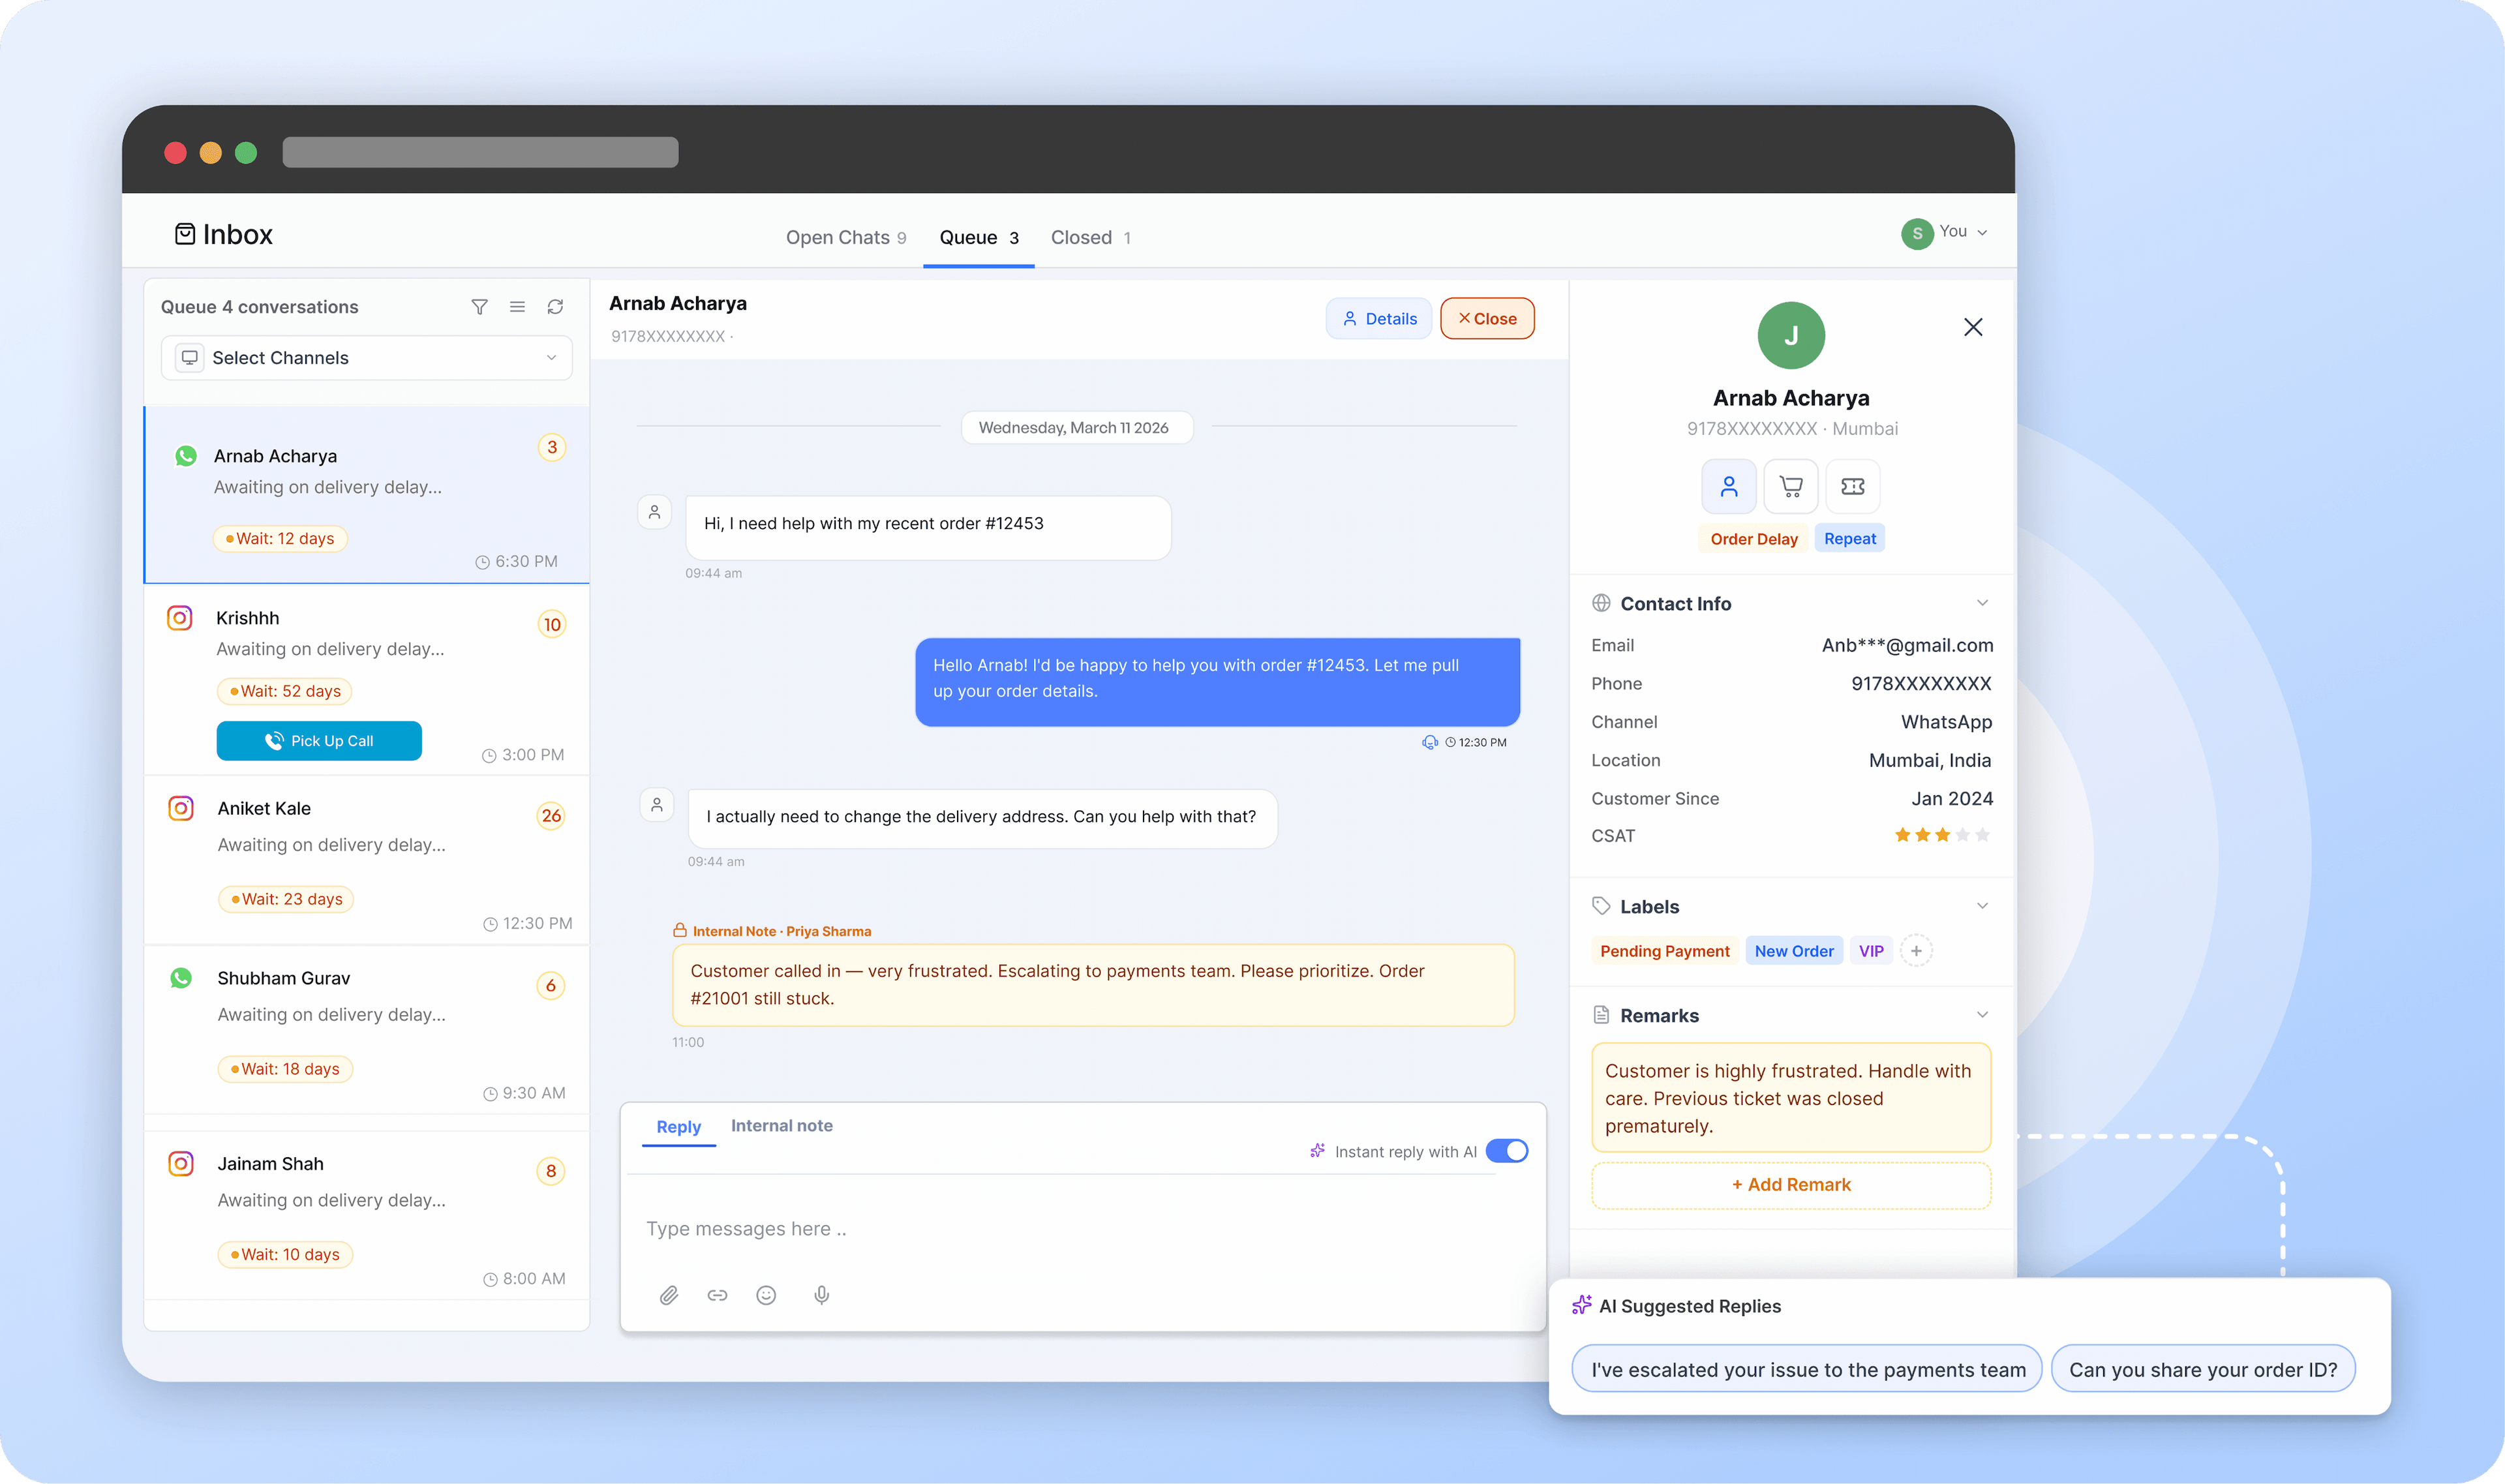Click the Close conversation button
2505x1484 pixels.
pos(1487,319)
